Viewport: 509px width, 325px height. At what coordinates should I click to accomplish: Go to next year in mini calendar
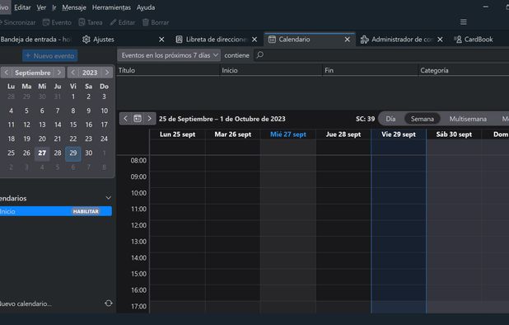pos(107,73)
